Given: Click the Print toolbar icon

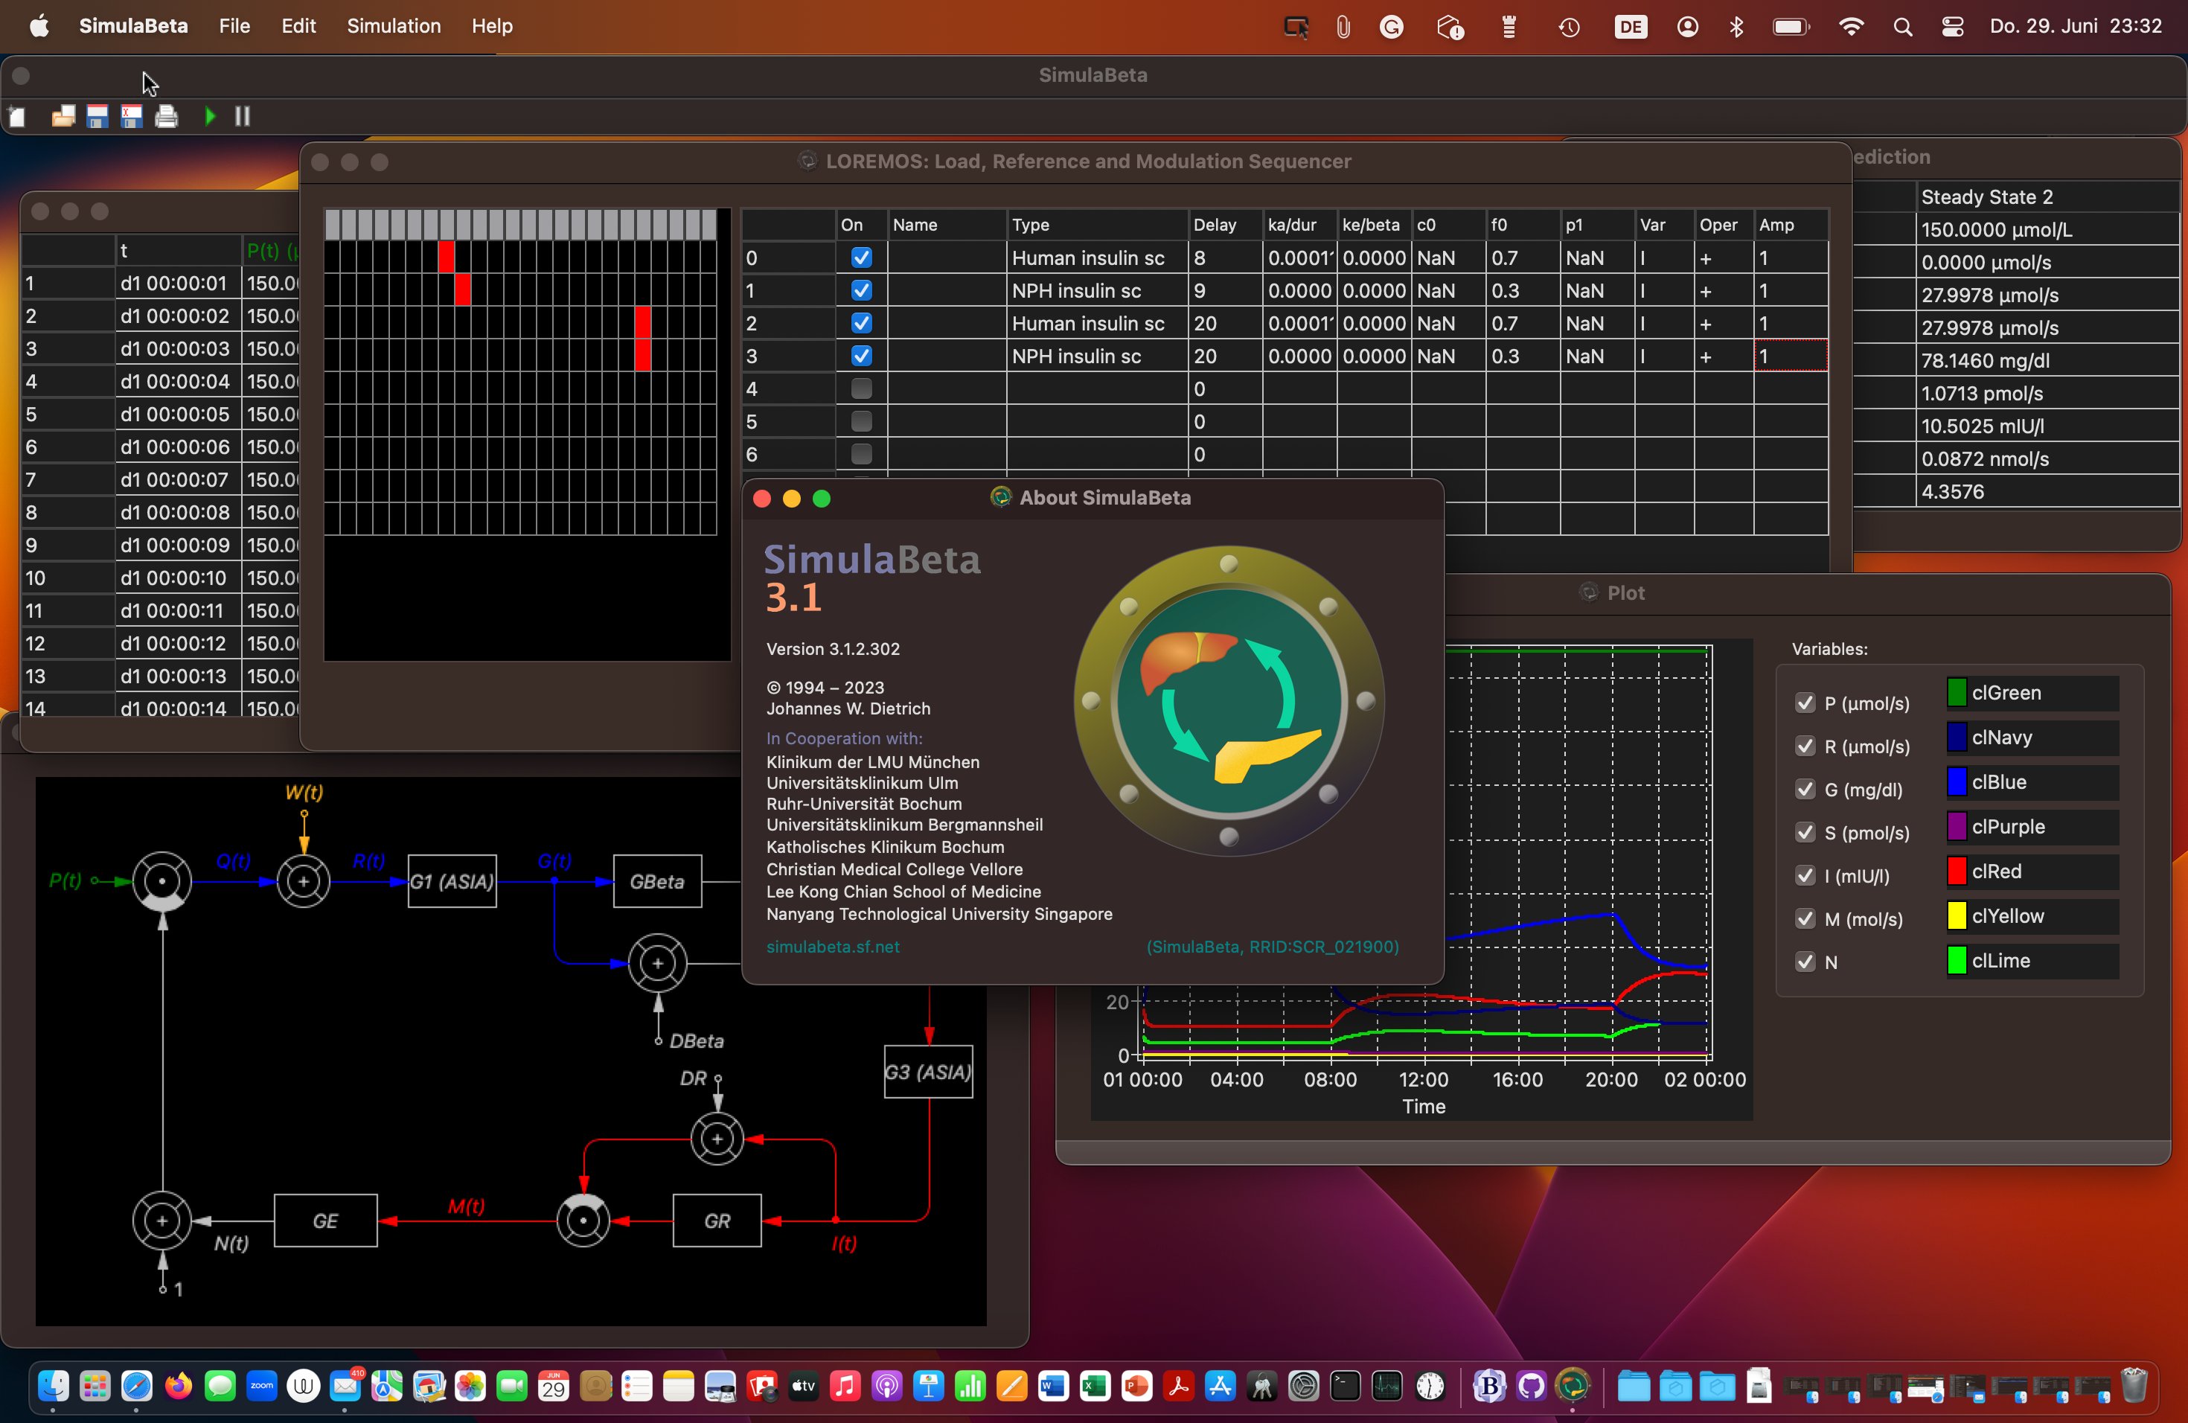Looking at the screenshot, I should click(167, 117).
